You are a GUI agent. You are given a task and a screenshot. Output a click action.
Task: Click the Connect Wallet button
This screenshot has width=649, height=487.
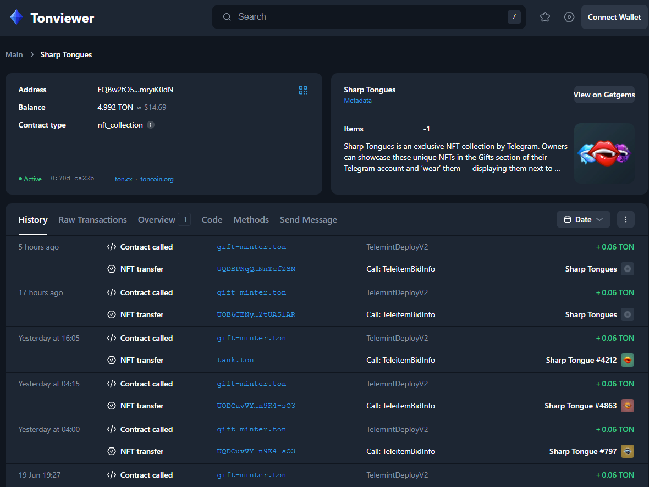[x=614, y=17]
